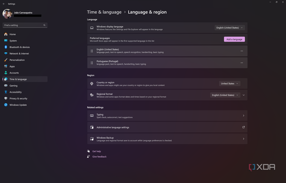286x183 pixels.
Task: Click the Preferred languages heading text
Action: pos(100,38)
